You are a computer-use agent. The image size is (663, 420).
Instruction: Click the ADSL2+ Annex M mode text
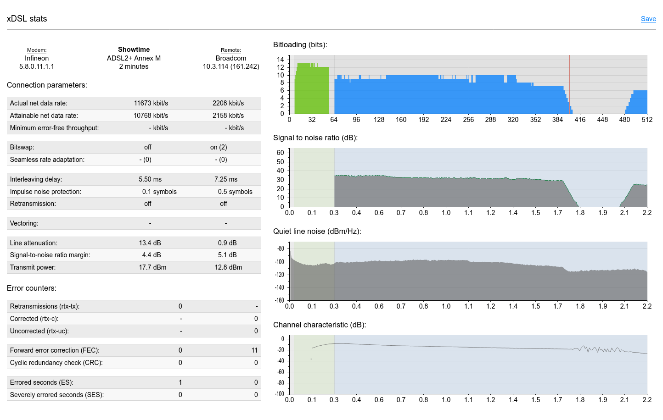pos(134,58)
